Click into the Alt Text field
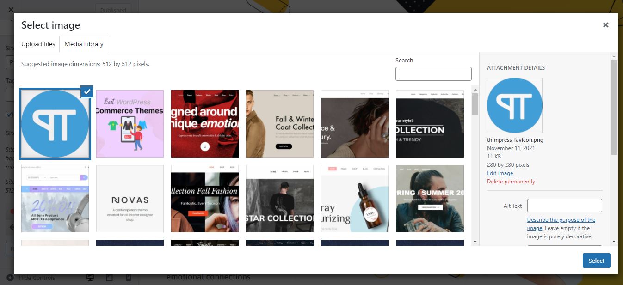The image size is (623, 285). (564, 206)
